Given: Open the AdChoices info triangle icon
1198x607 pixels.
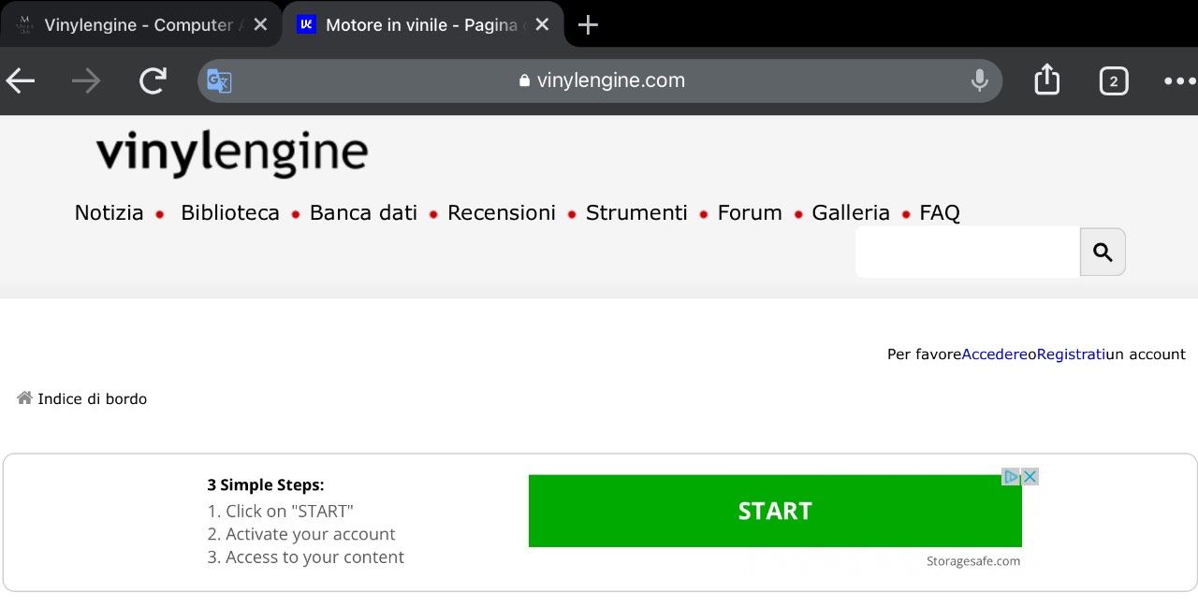Looking at the screenshot, I should click(1012, 477).
